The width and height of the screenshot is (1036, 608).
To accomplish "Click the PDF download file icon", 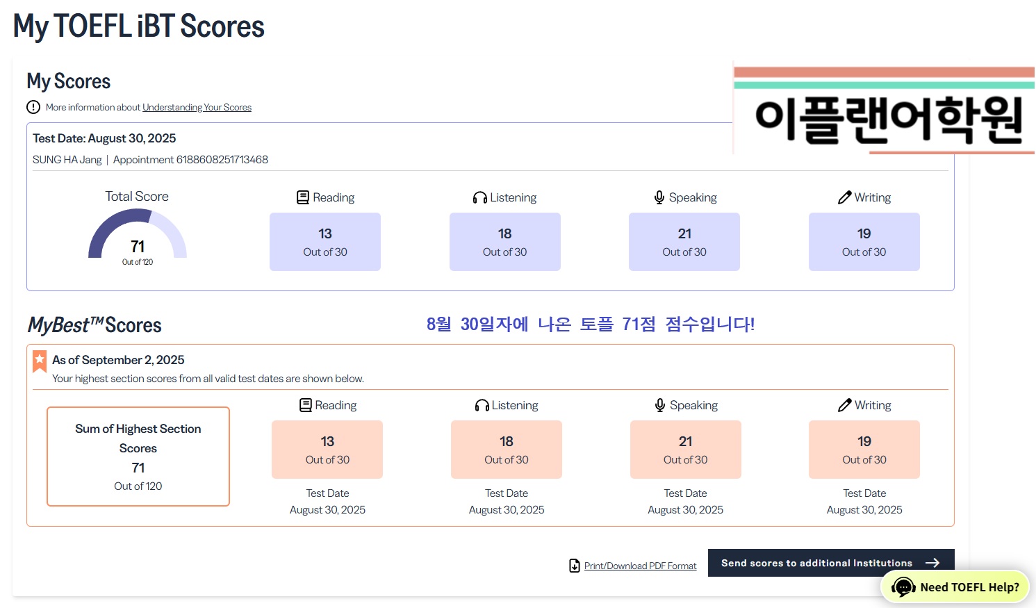I will pos(575,566).
